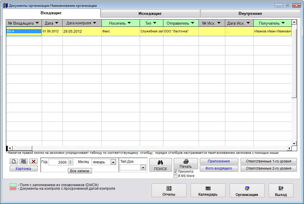
Task: Click the Выход exit button
Action: [x=281, y=190]
